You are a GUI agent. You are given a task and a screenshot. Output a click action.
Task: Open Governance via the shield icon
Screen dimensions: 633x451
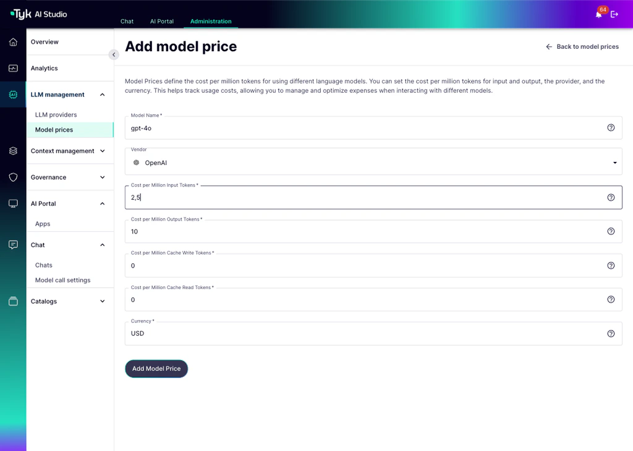pos(13,177)
